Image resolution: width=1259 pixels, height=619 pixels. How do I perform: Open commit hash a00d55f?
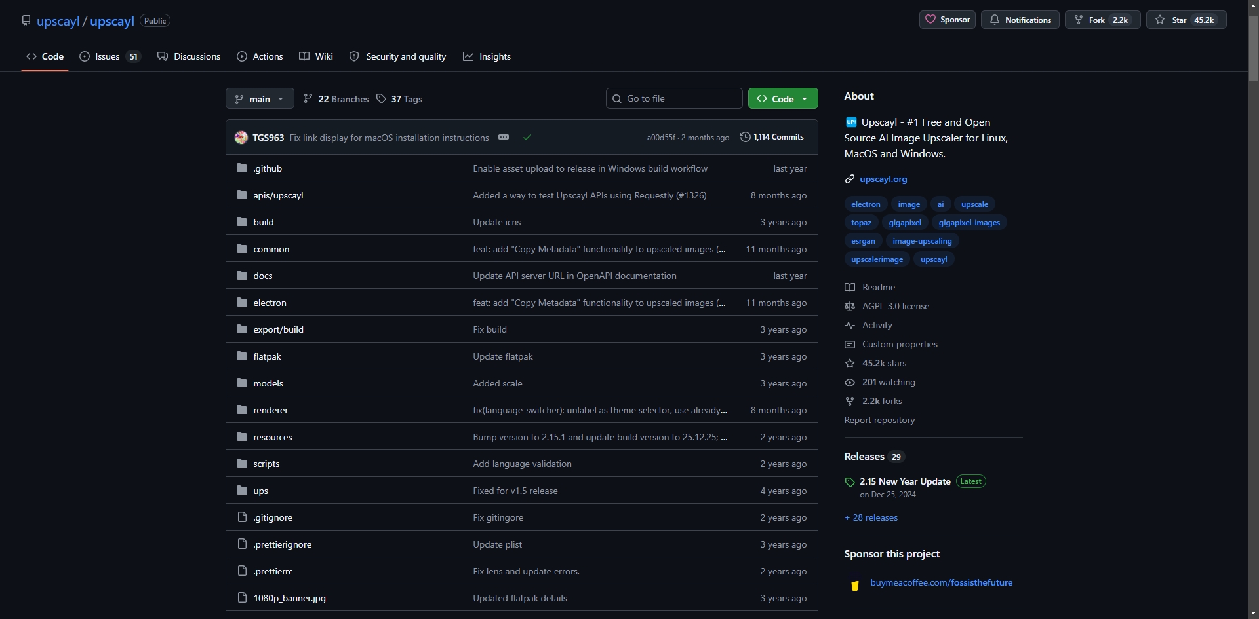661,138
